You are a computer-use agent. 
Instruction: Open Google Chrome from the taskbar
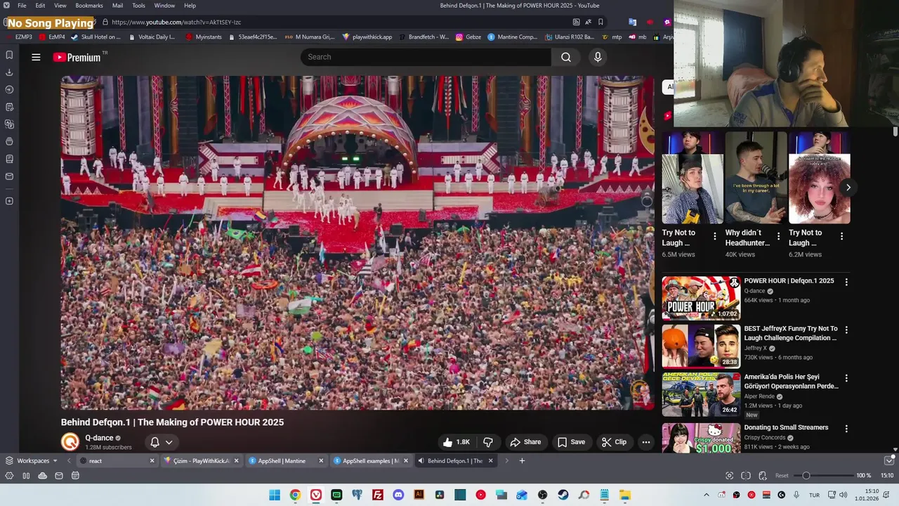click(x=295, y=495)
